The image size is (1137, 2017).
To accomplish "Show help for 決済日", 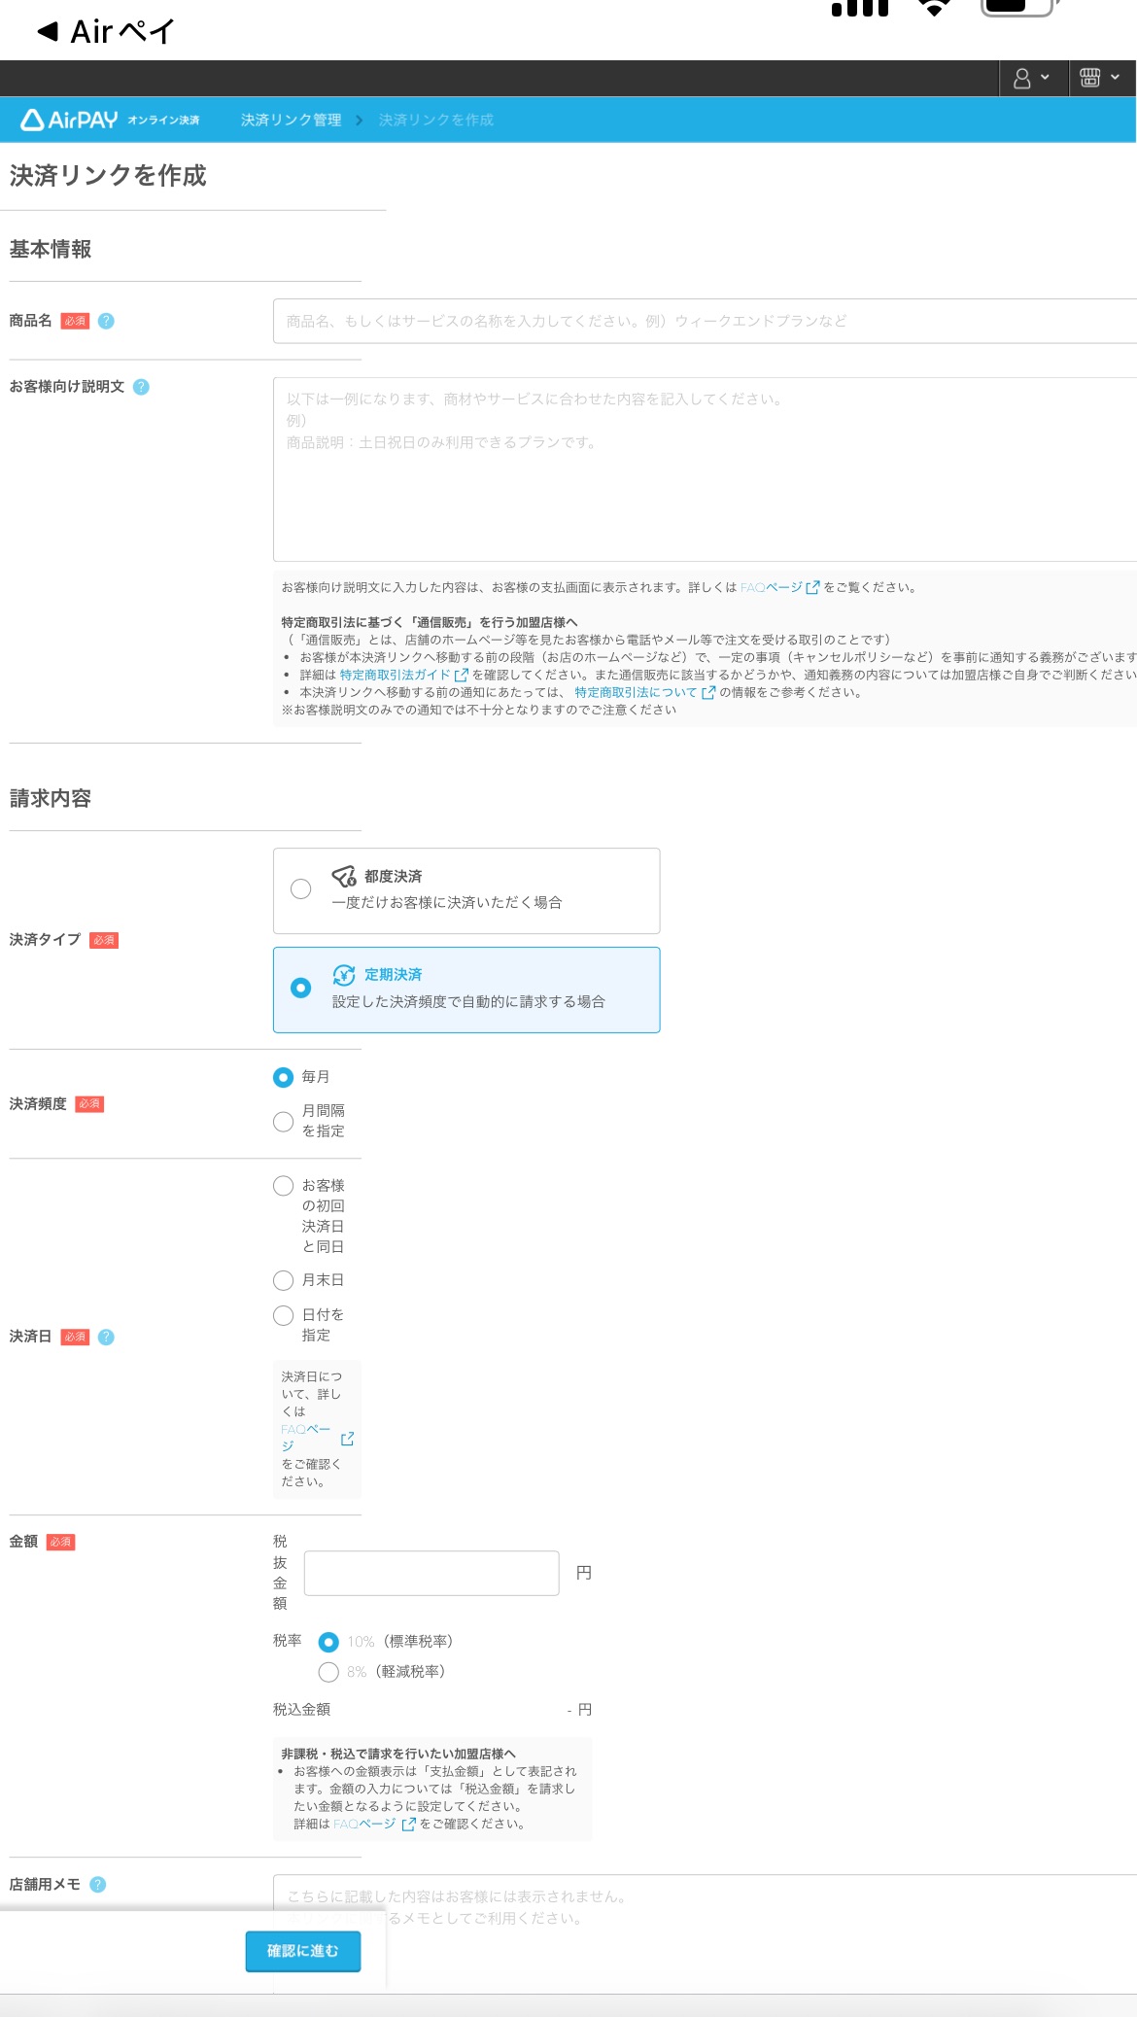I will pos(107,1338).
